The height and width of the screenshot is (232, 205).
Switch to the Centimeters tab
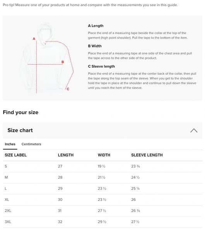click(31, 144)
